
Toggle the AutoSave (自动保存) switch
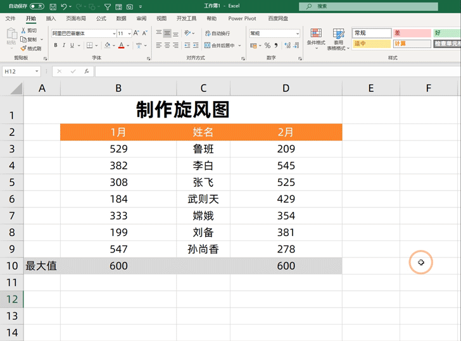click(37, 6)
